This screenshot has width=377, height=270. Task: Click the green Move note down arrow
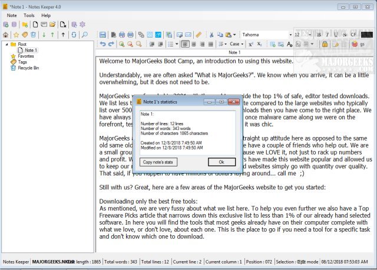tap(44, 35)
